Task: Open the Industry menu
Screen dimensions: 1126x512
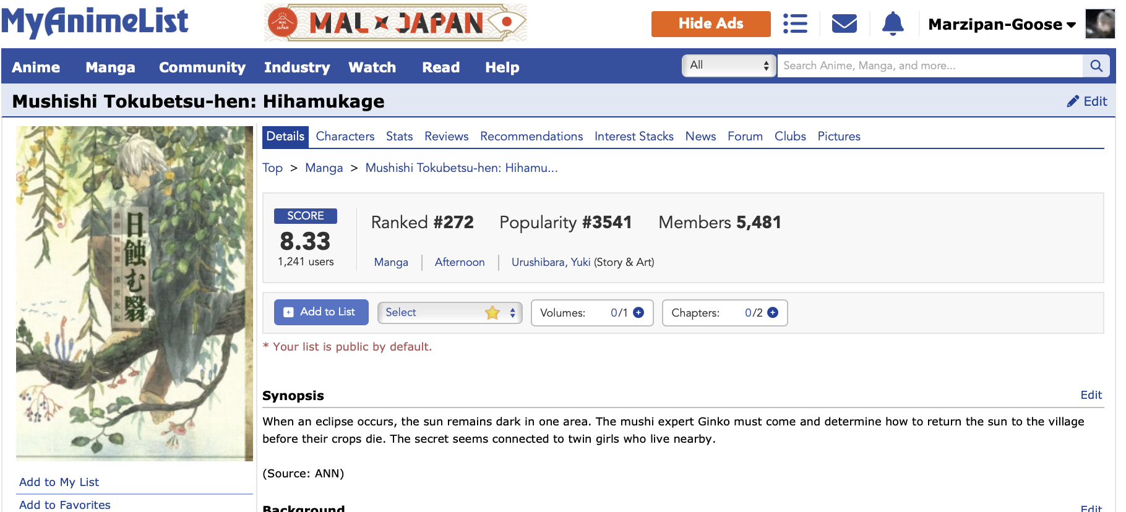Action: pos(297,67)
